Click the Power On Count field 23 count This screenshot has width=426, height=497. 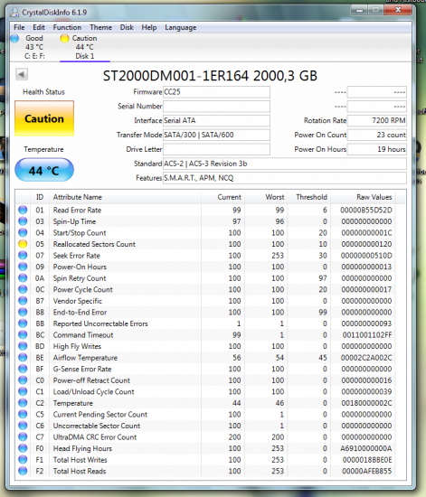pos(376,135)
